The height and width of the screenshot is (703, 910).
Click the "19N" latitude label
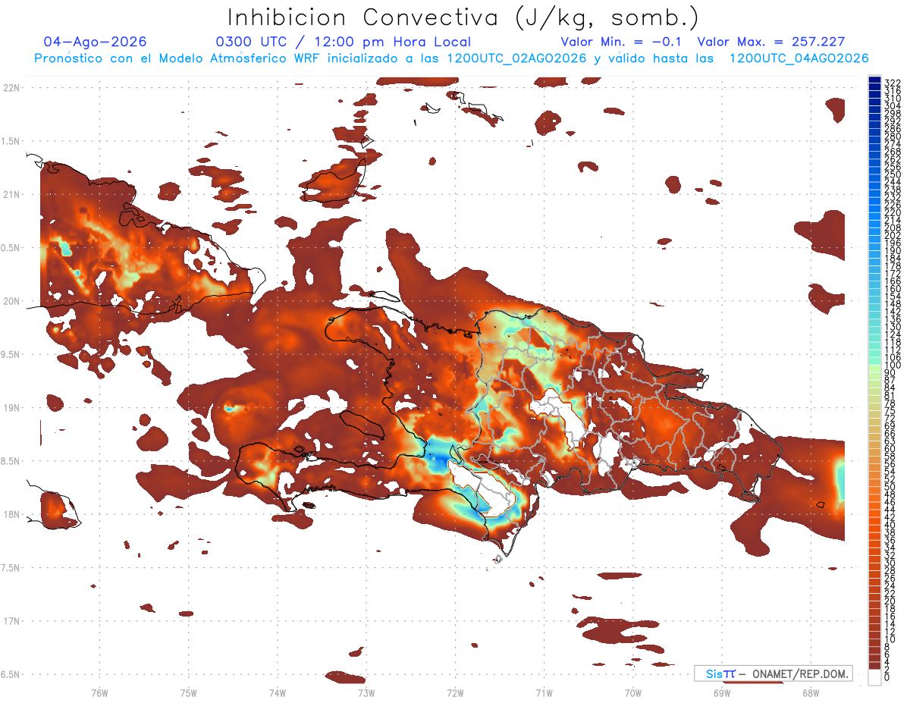pyautogui.click(x=11, y=407)
